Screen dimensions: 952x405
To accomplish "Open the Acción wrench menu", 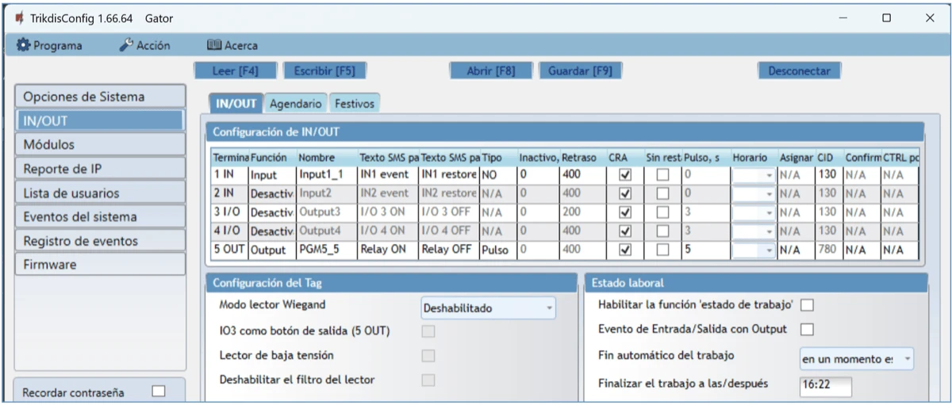I will click(126, 46).
